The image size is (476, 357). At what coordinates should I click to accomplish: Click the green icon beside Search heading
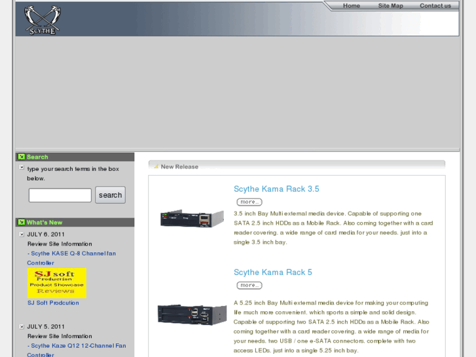click(21, 157)
